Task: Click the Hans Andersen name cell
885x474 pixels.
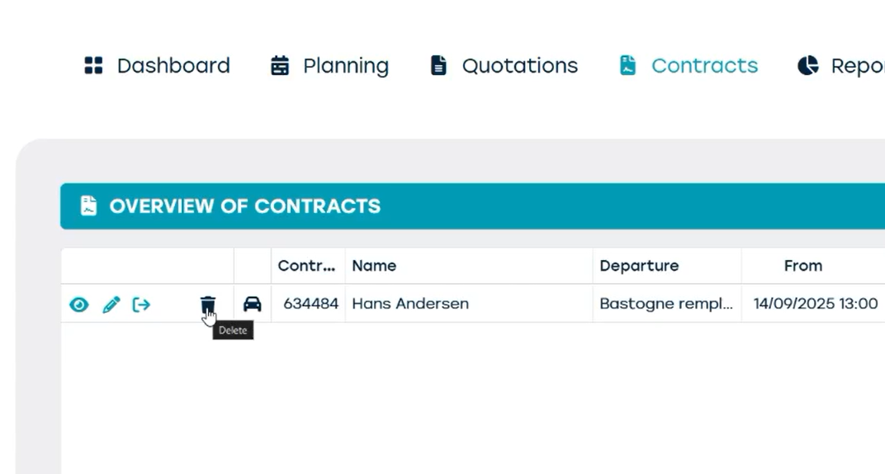Action: (x=410, y=304)
